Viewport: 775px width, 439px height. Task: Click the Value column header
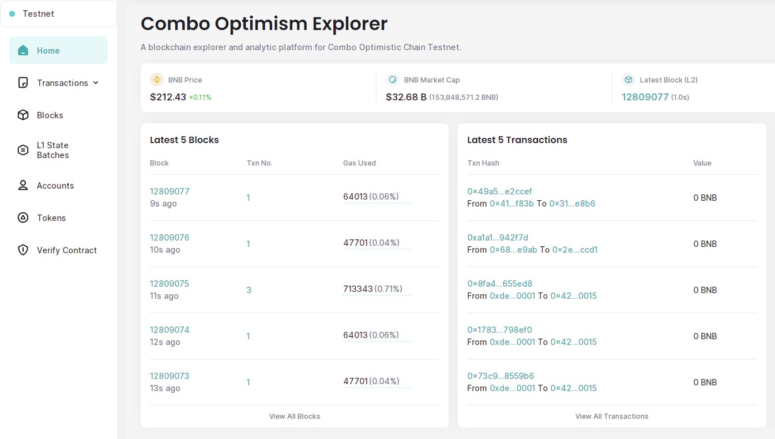[702, 163]
